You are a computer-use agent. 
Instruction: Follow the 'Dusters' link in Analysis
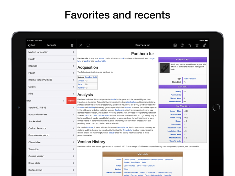[81, 108]
